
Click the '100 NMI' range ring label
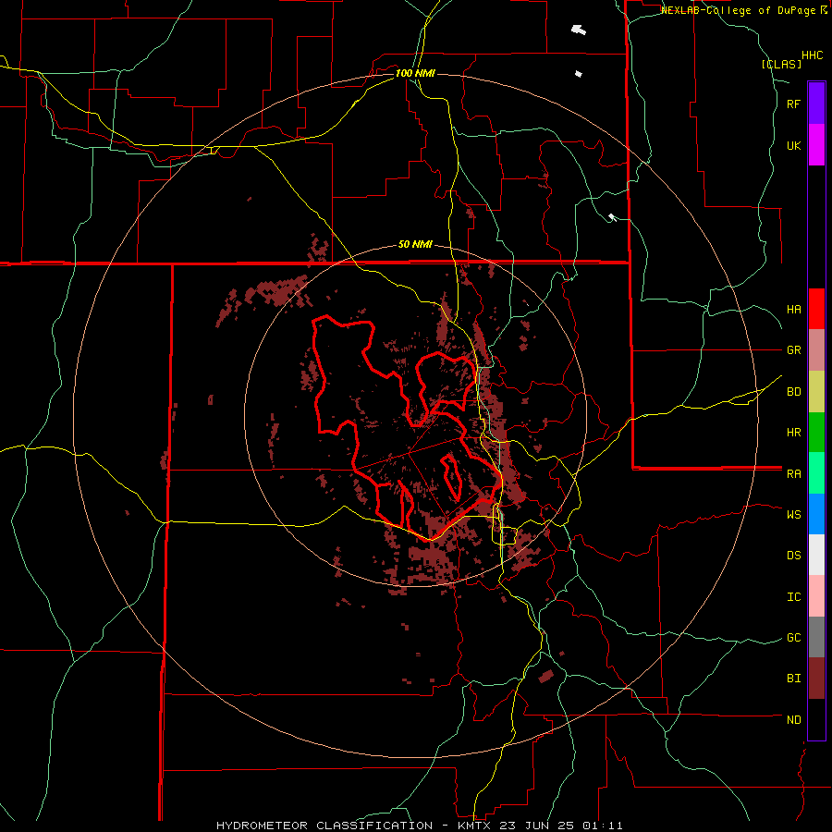(x=415, y=73)
